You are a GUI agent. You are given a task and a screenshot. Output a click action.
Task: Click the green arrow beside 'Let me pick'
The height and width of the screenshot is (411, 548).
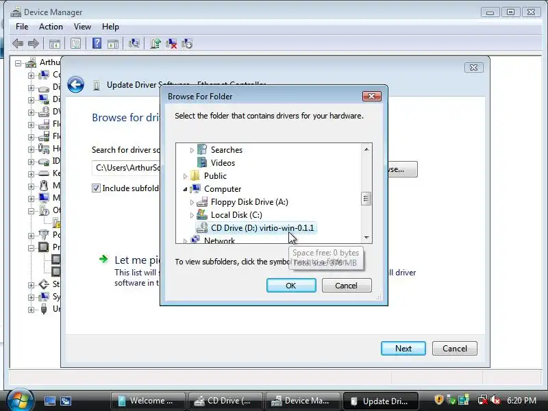(103, 259)
